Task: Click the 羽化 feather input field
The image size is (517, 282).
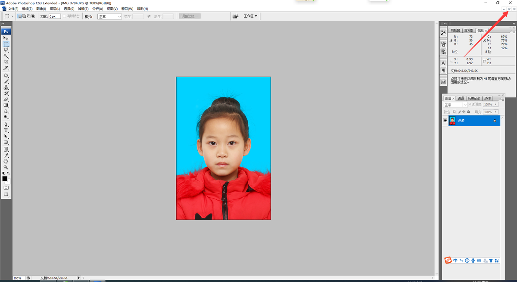Action: [55, 16]
